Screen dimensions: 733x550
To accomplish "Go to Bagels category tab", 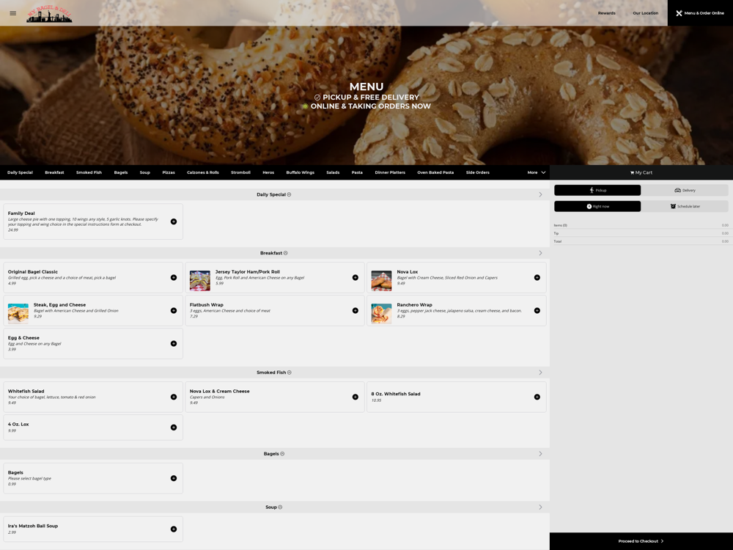I will click(121, 172).
